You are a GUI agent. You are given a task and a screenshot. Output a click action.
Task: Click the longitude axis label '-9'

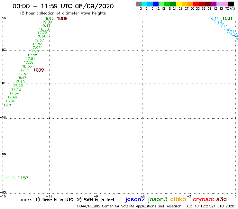point(96,196)
